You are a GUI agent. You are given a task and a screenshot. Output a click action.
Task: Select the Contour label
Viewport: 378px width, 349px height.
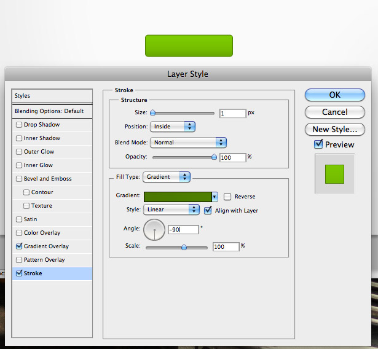coord(42,192)
